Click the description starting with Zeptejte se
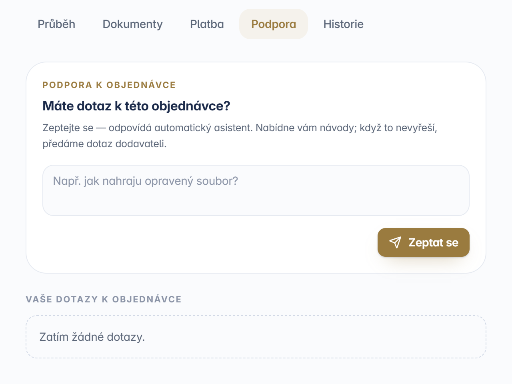 coord(240,136)
